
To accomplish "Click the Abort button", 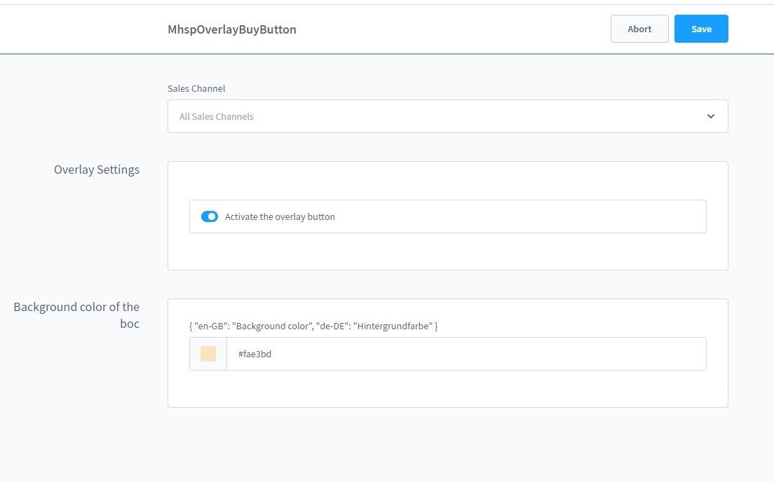I will point(639,29).
